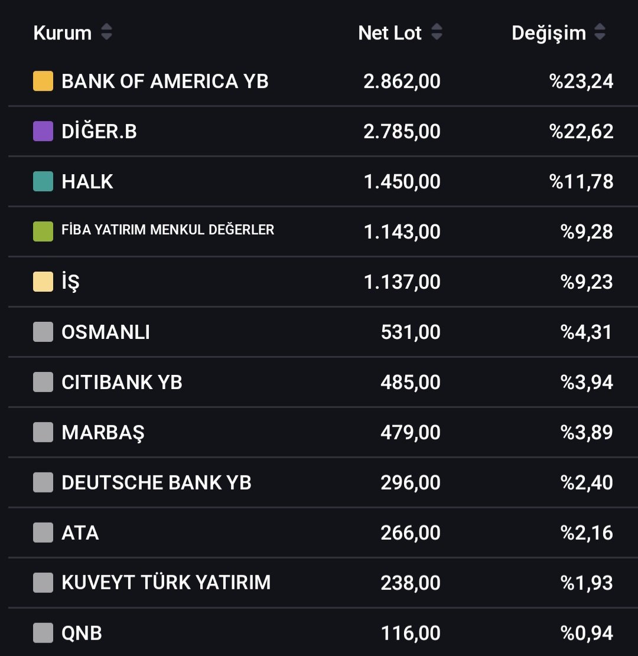Click the pale yellow İŞ swatch

pyautogui.click(x=43, y=282)
